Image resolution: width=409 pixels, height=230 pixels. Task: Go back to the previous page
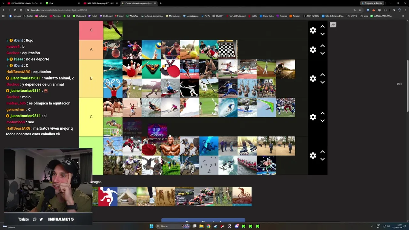click(x=4, y=10)
